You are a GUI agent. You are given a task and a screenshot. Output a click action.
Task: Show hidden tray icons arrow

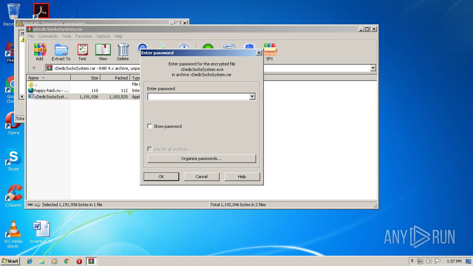(412, 261)
